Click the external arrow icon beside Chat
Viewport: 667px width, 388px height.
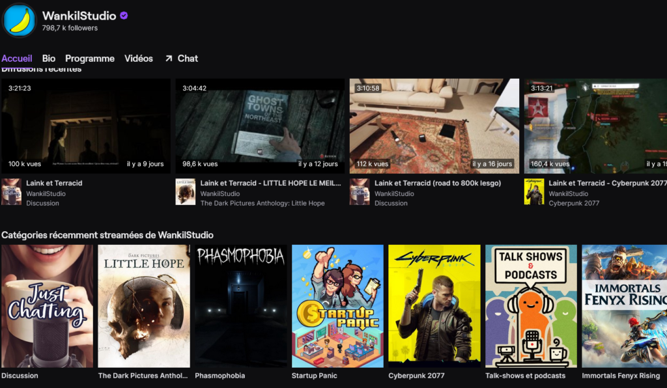coord(169,59)
